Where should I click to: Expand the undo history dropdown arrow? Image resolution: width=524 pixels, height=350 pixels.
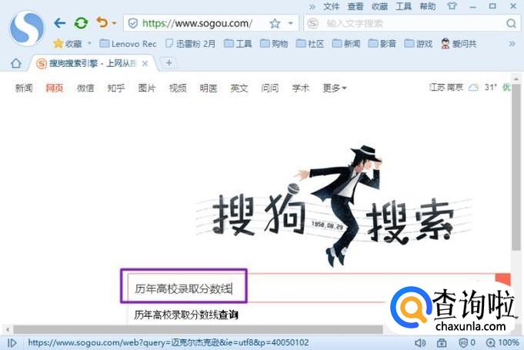tap(115, 23)
